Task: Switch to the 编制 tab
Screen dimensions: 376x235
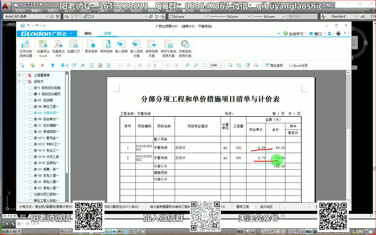Action: click(88, 33)
